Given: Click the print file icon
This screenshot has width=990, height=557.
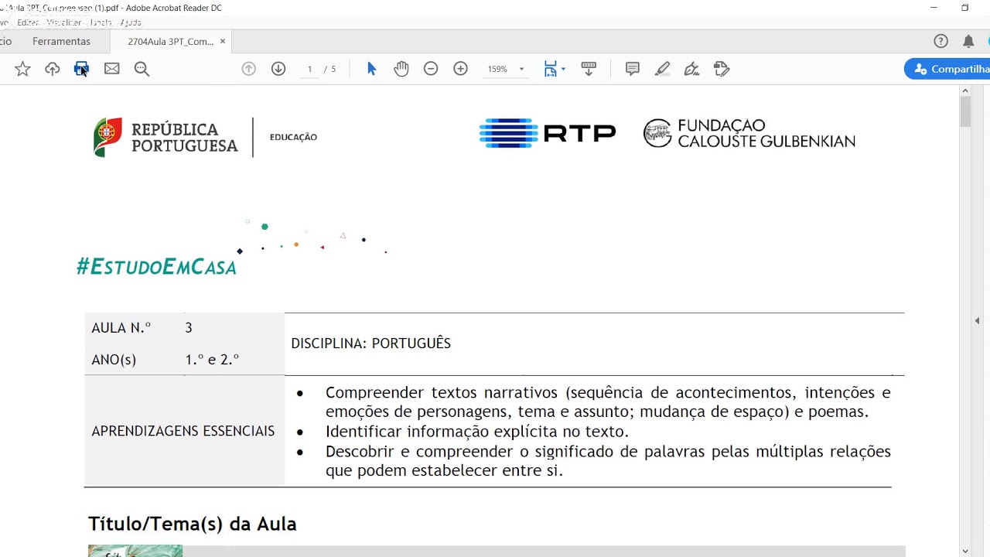Looking at the screenshot, I should pyautogui.click(x=81, y=69).
